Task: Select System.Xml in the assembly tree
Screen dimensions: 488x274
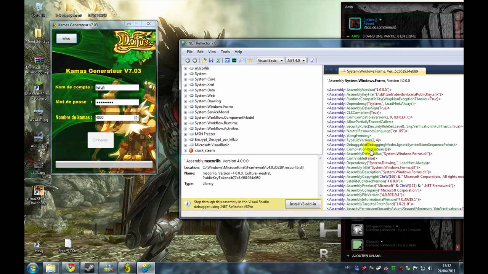Action: pos(204,85)
